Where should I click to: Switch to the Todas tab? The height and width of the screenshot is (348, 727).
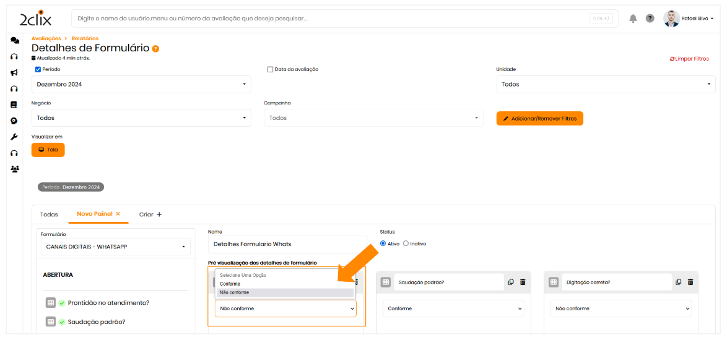(49, 214)
